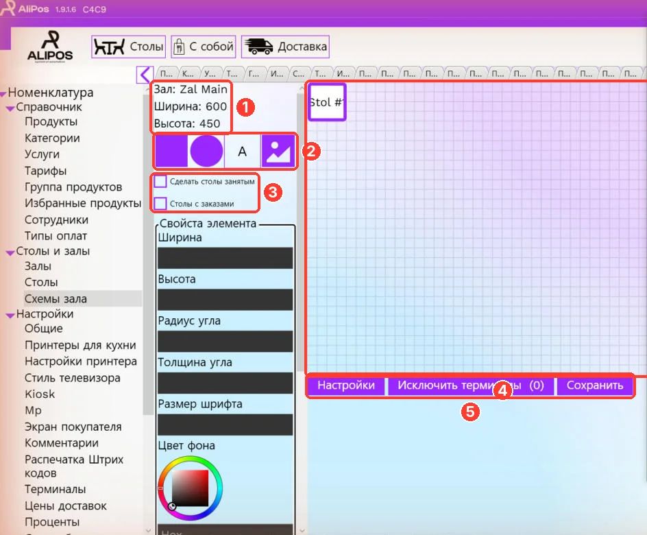Open Залы in the sidebar
Image resolution: width=647 pixels, height=535 pixels.
coord(38,266)
